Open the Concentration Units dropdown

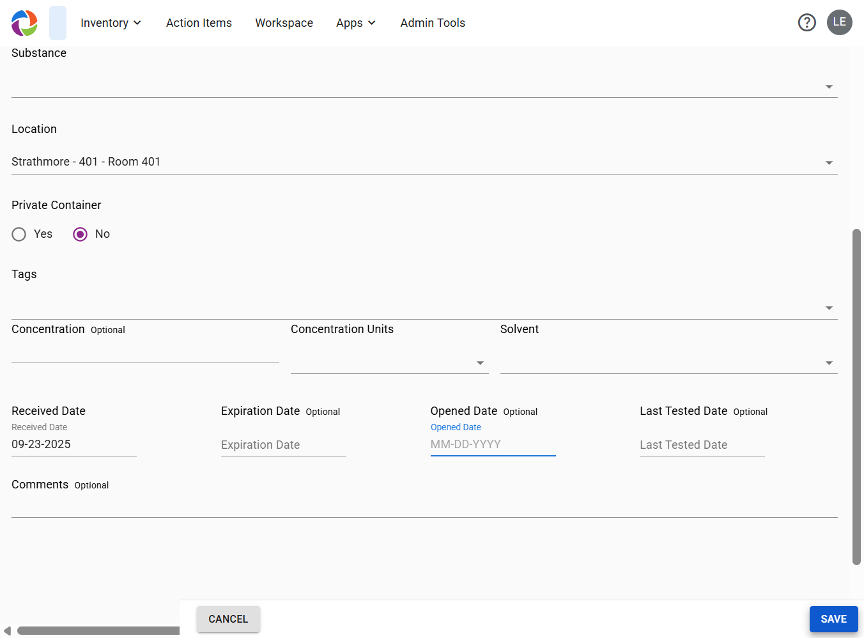click(x=390, y=362)
